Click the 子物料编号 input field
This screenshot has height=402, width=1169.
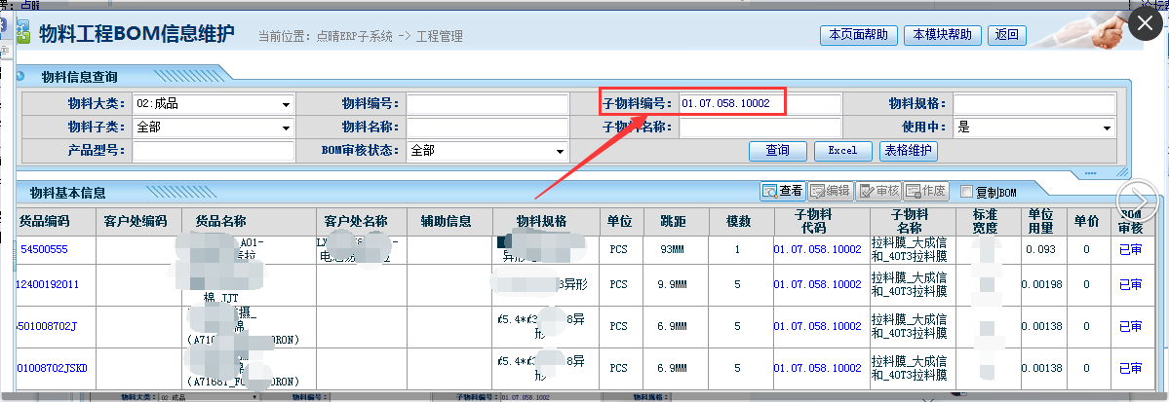coord(759,103)
